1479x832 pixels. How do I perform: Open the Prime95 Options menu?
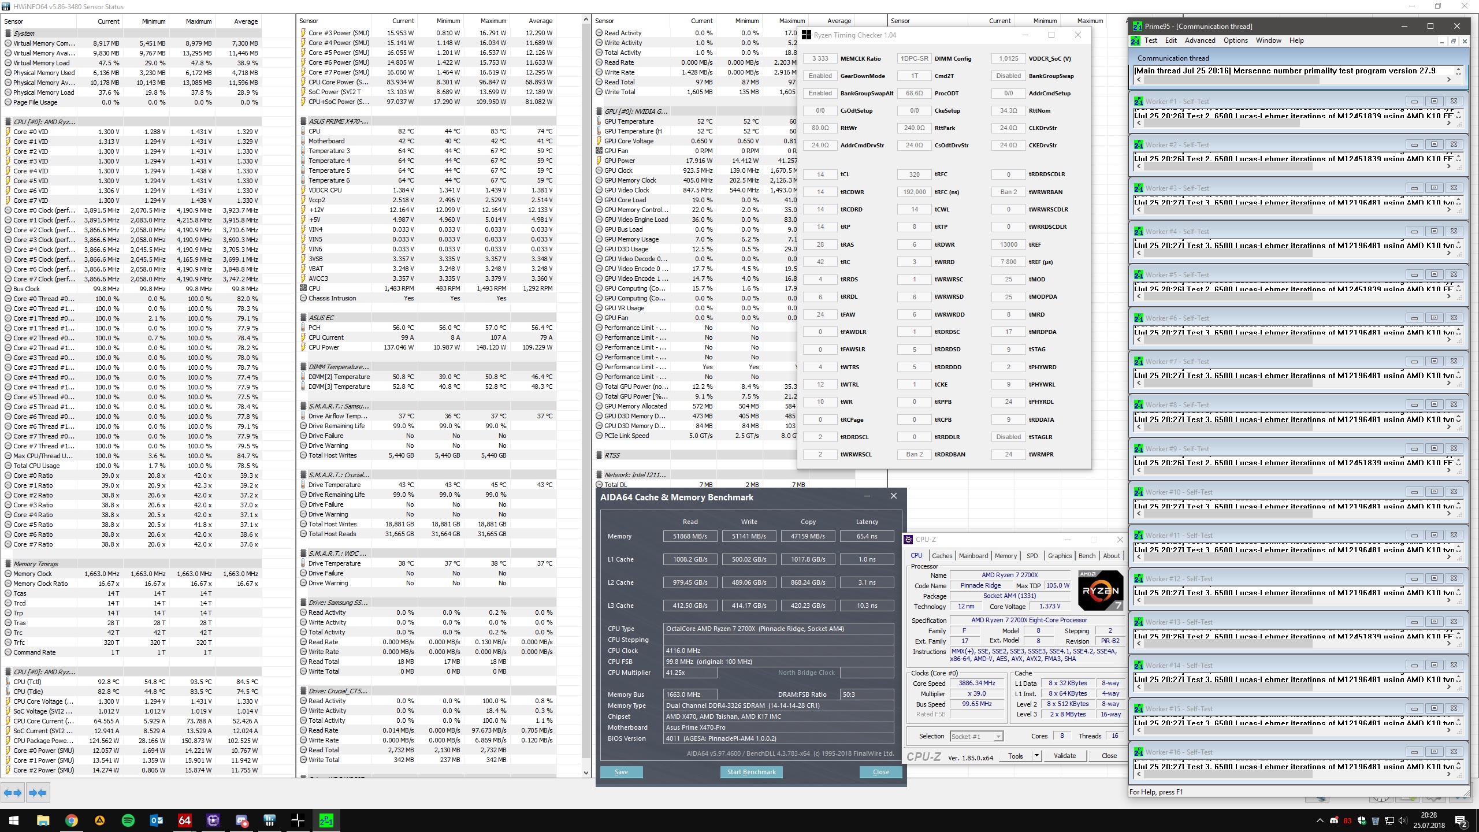[1235, 40]
